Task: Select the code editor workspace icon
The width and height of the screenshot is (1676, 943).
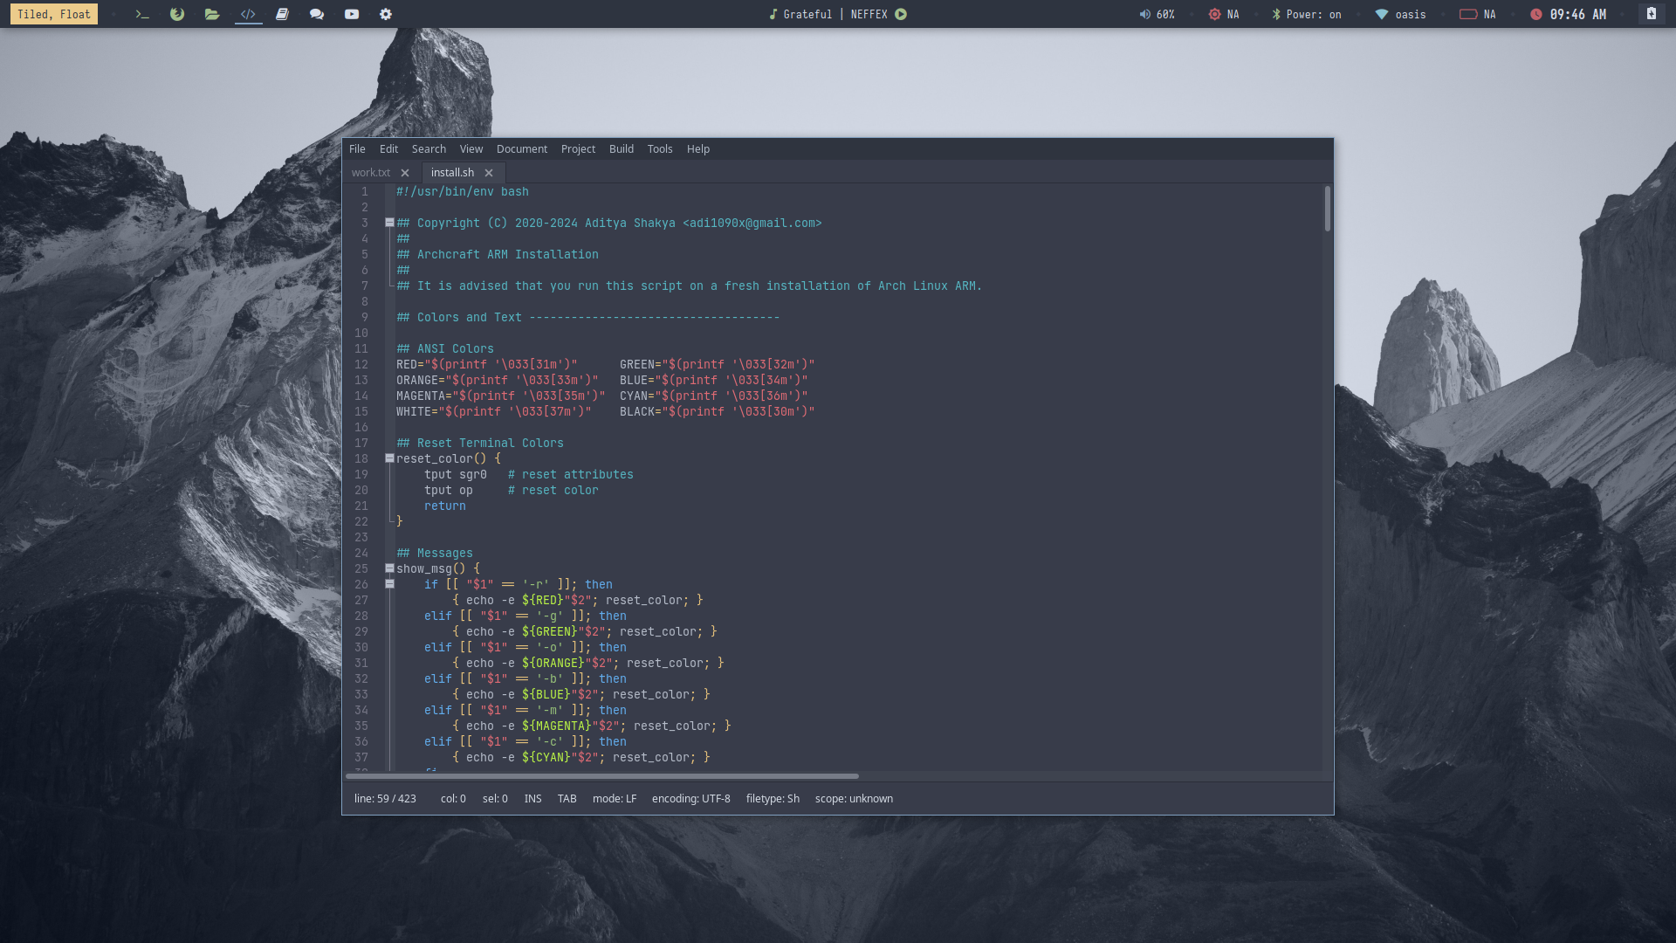Action: click(x=248, y=14)
